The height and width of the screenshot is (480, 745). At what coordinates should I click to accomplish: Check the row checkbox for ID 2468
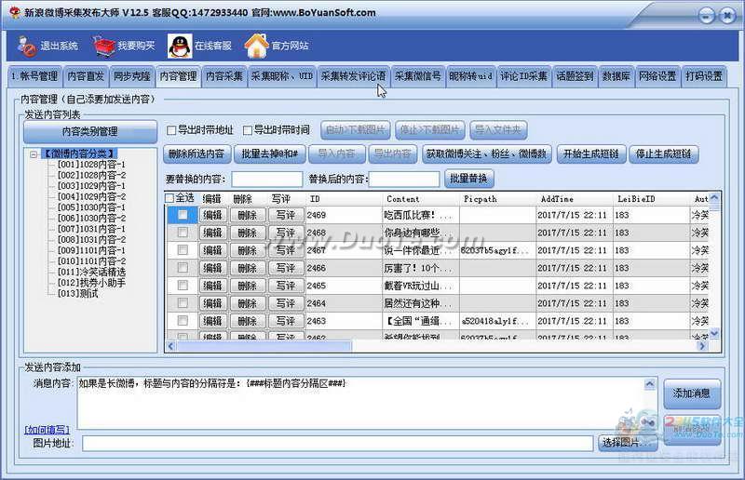(x=183, y=233)
